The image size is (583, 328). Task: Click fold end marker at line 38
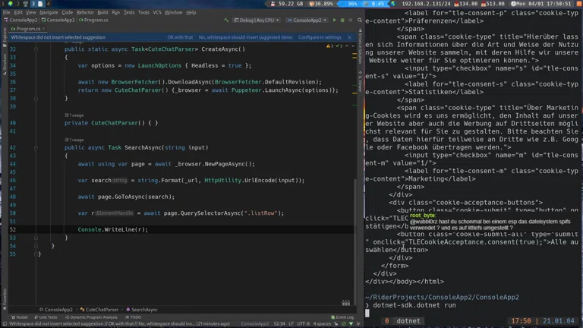point(36,98)
